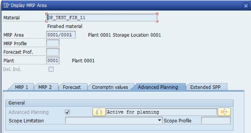251x133 pixels.
Task: Open the Consmptn values tab
Action: (110, 87)
